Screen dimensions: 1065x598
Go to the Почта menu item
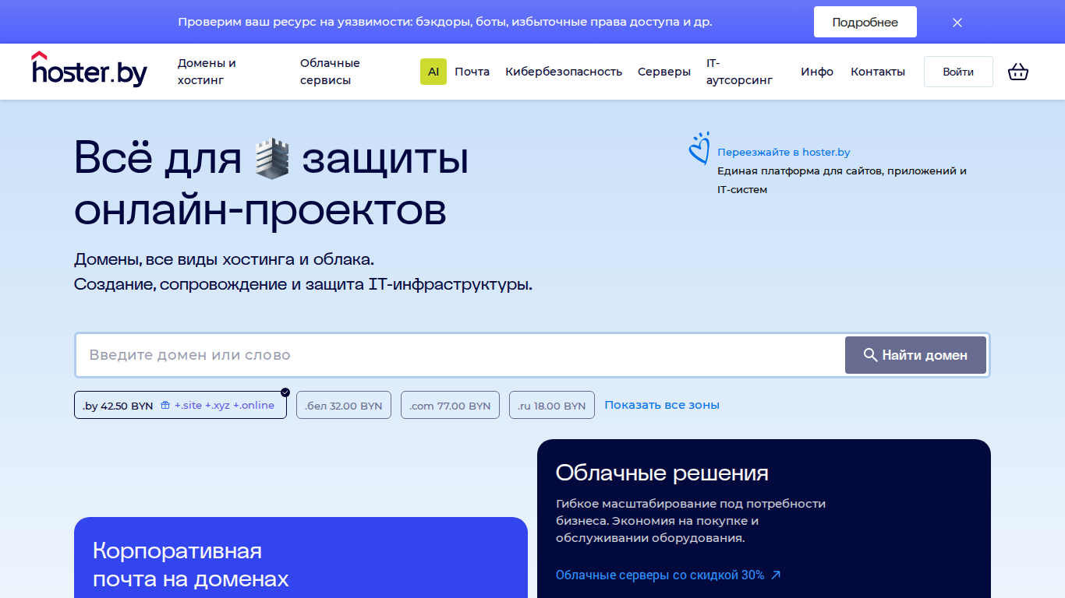pyautogui.click(x=472, y=72)
